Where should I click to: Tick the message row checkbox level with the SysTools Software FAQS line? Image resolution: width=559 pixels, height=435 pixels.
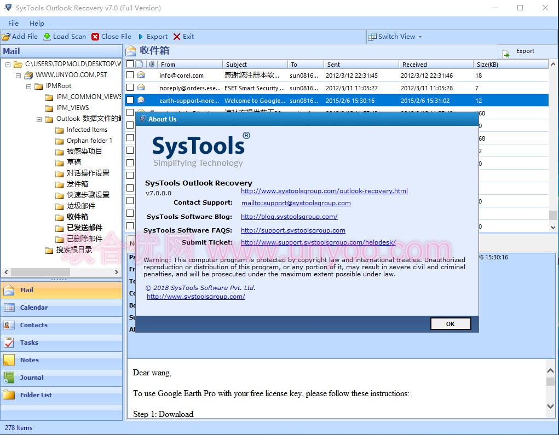click(x=130, y=226)
